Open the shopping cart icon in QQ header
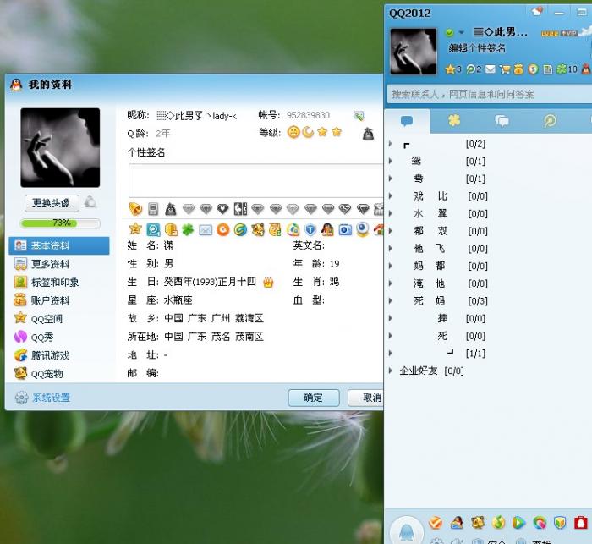 504,69
